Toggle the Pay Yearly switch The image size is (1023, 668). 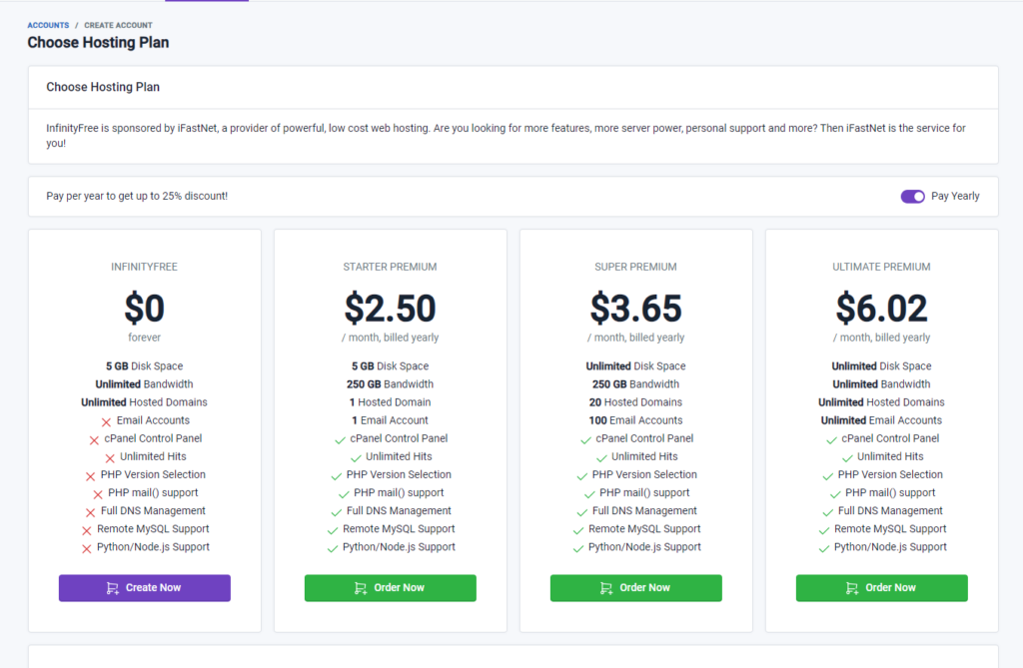click(x=913, y=197)
